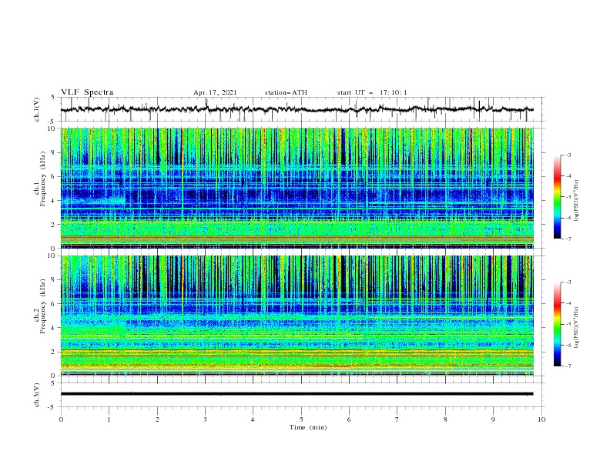Click the "station=ATH" label
Image resolution: width=610 pixels, height=471 pixels.
[x=286, y=92]
